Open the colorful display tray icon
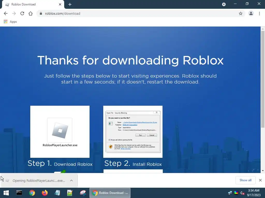 point(236,193)
